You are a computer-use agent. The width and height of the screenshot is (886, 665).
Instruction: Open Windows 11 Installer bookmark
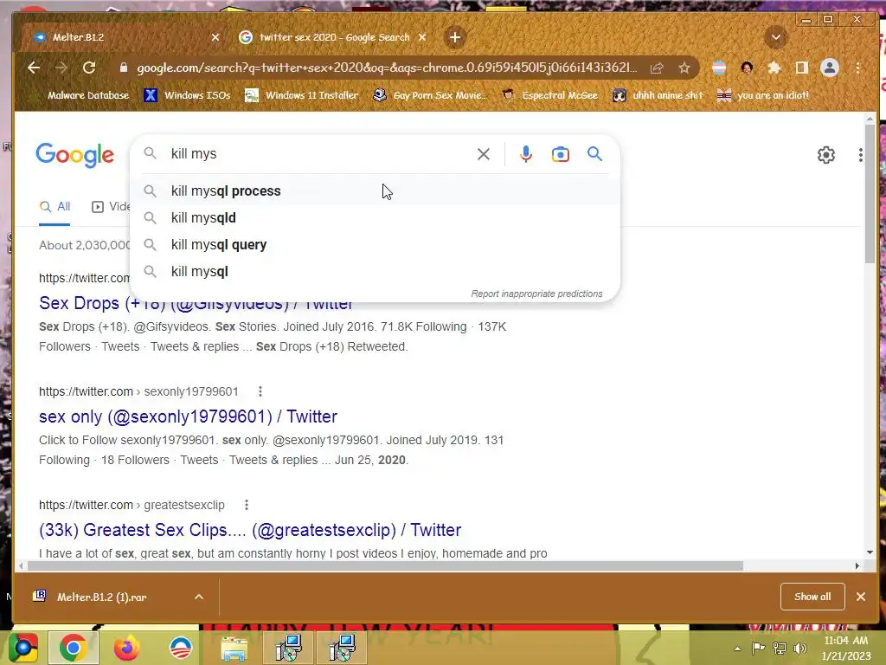point(302,95)
